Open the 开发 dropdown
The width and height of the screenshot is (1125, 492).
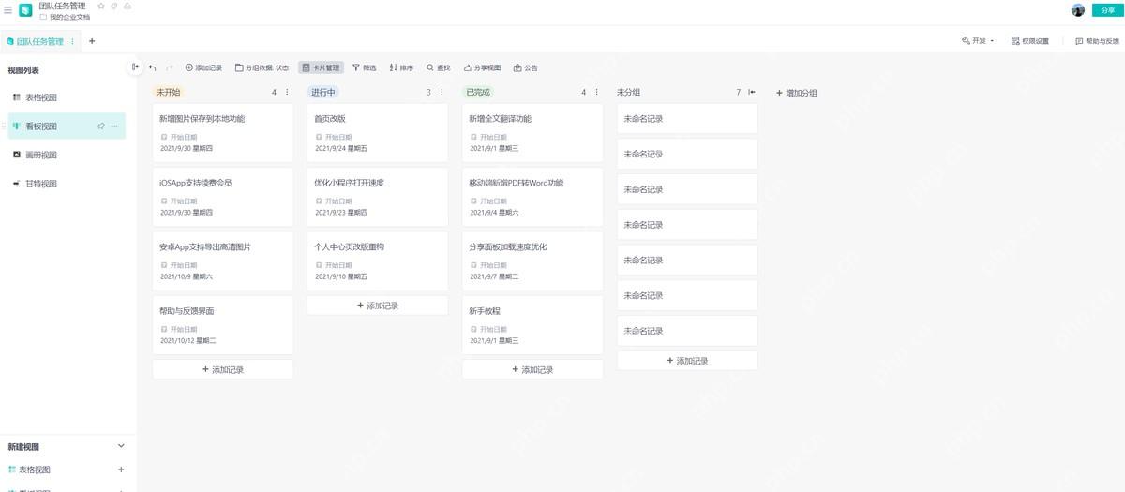click(978, 41)
